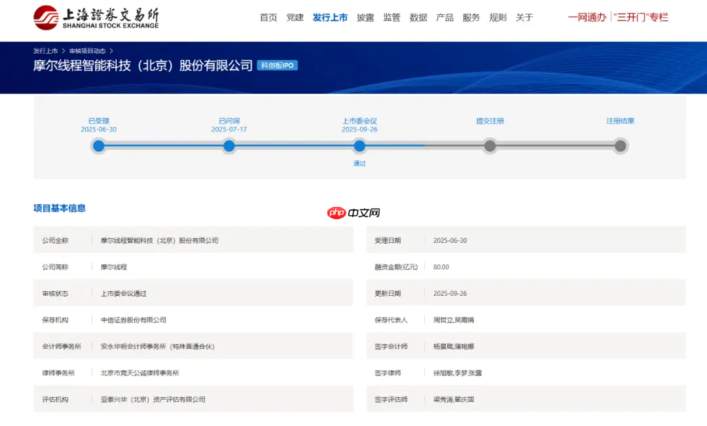Click the 科创板IPO badge

click(x=278, y=65)
